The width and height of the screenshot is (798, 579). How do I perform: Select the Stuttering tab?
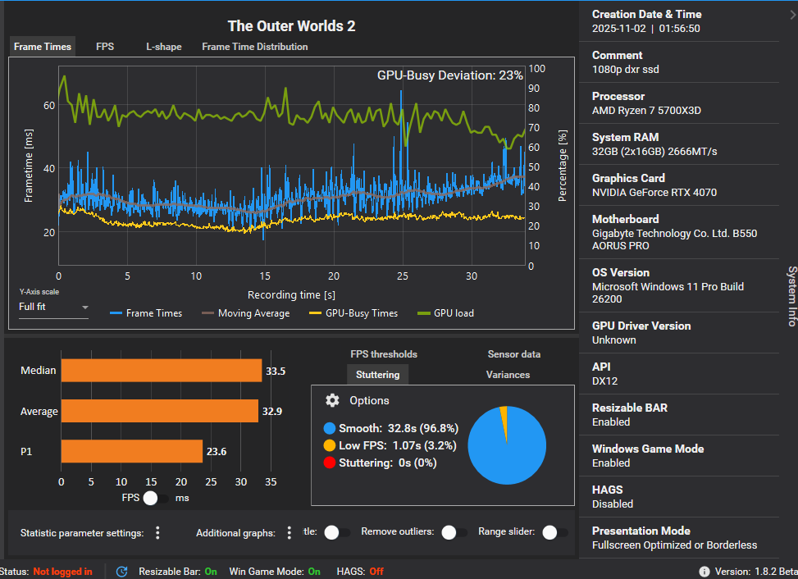click(377, 375)
